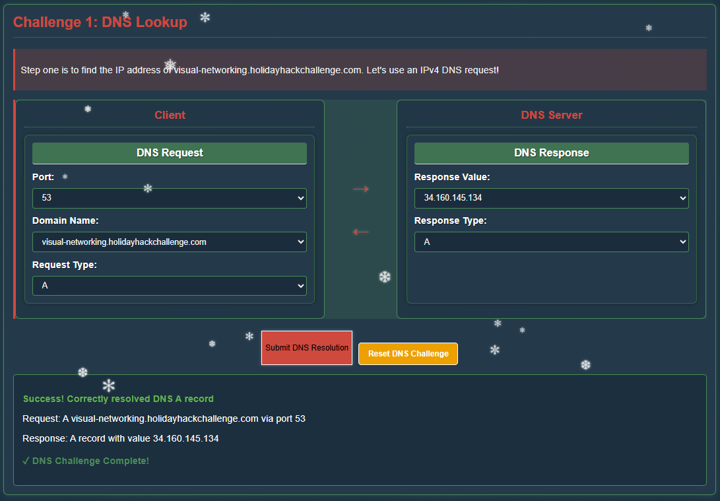Expand the Domain Name dropdown
The width and height of the screenshot is (720, 501).
169,242
